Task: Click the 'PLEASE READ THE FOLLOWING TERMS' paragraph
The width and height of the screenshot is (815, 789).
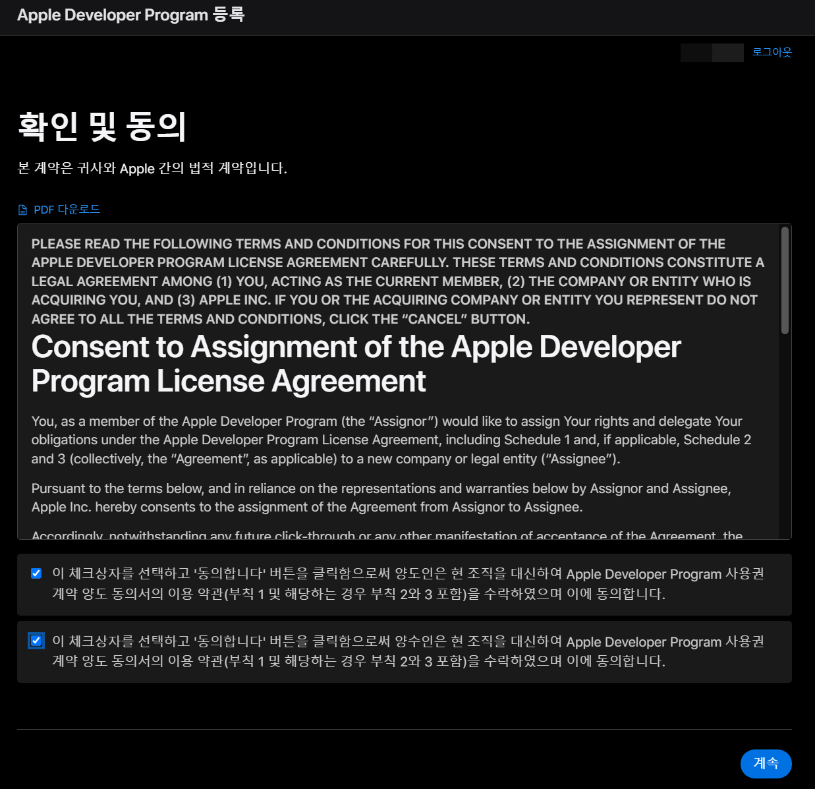Action: [x=398, y=281]
